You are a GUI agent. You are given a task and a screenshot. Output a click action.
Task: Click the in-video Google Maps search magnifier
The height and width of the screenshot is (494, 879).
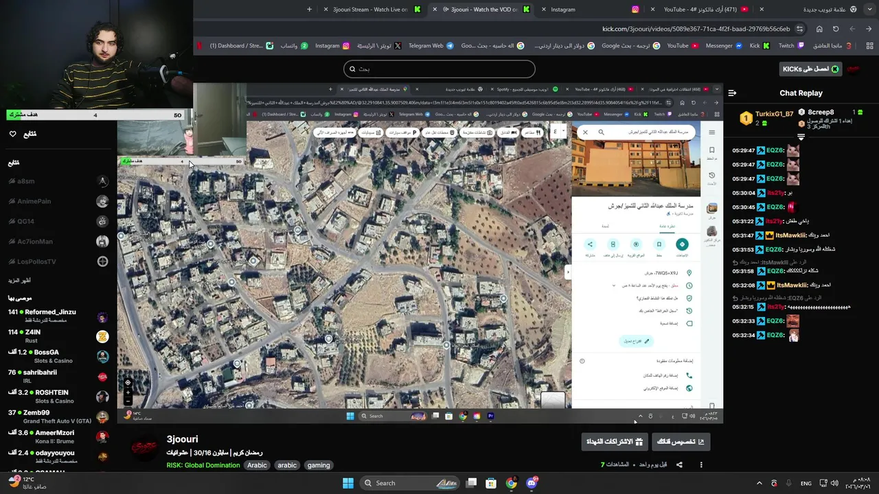601,132
